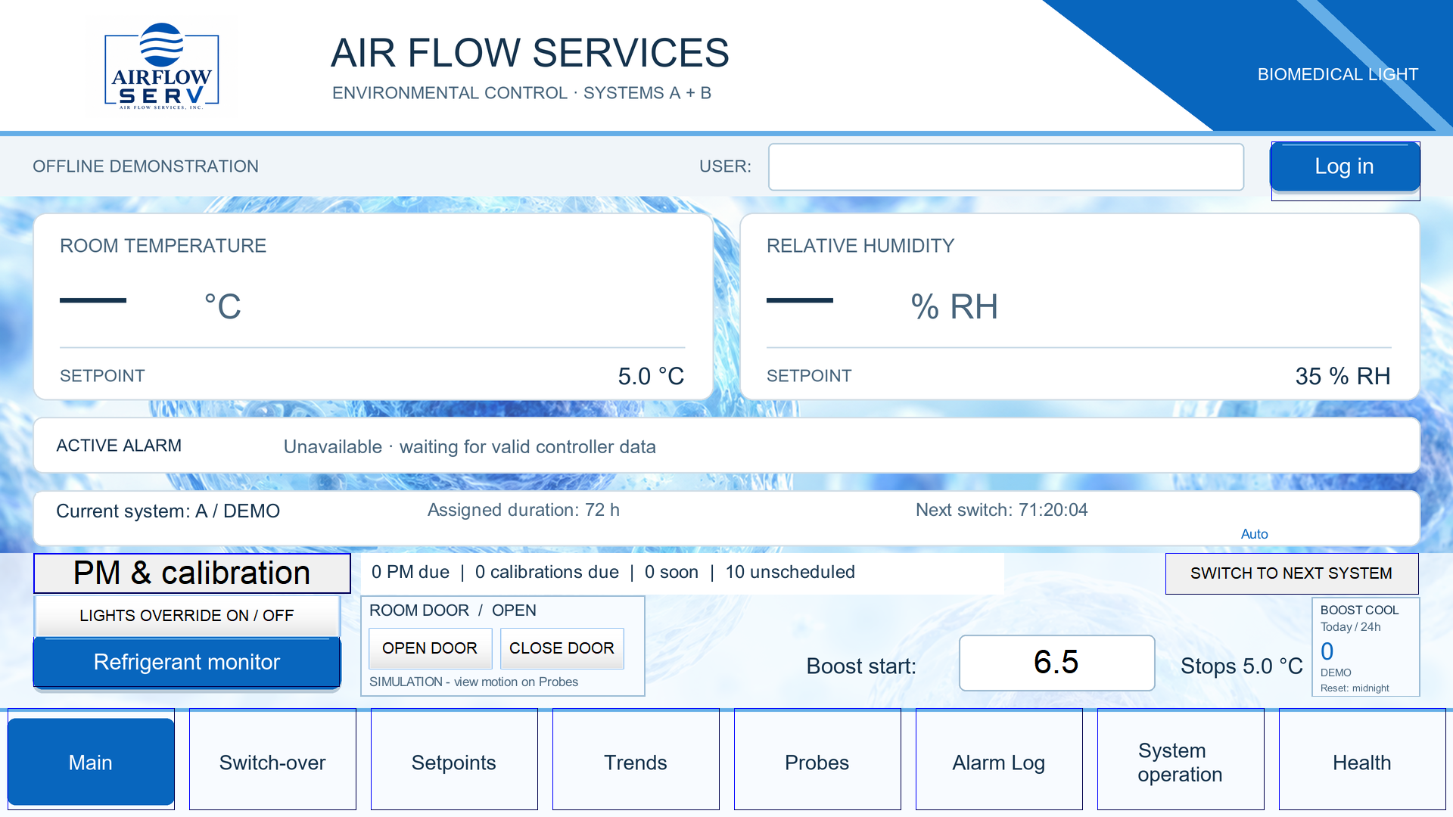Open the Health tab
This screenshot has height=817, width=1453.
coord(1362,760)
